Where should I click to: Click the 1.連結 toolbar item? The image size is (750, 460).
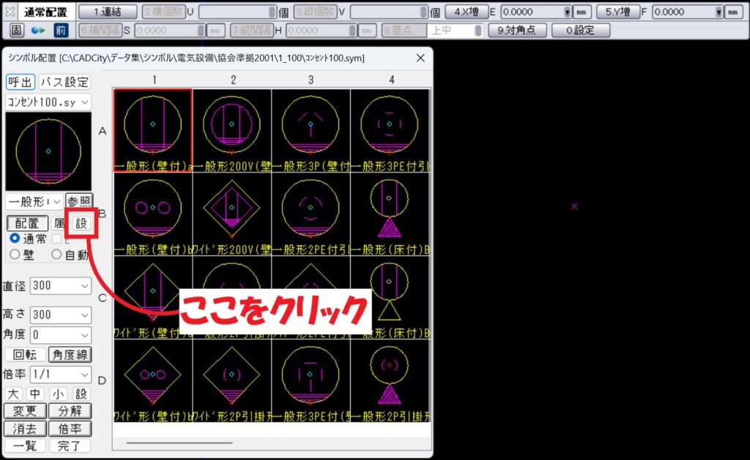(108, 12)
